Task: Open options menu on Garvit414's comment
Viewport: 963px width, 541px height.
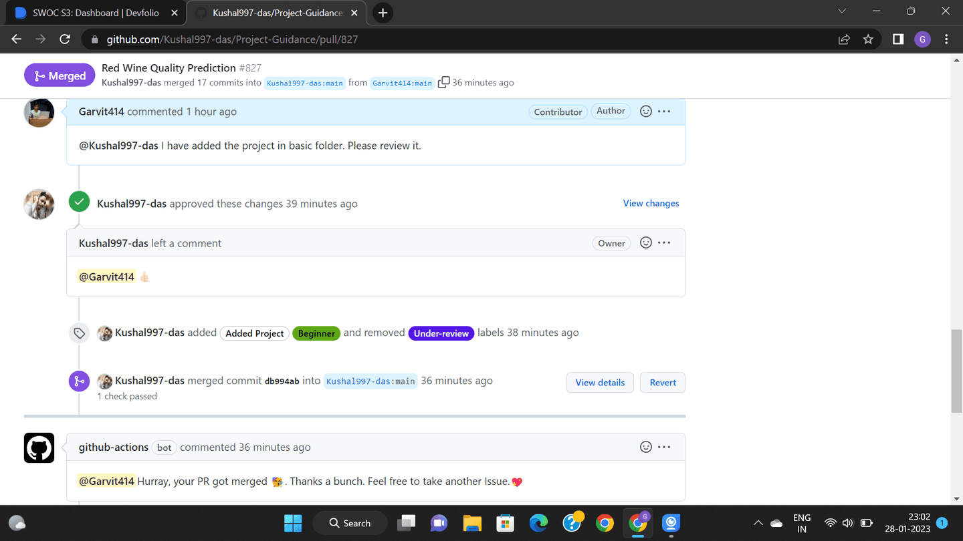Action: (664, 112)
